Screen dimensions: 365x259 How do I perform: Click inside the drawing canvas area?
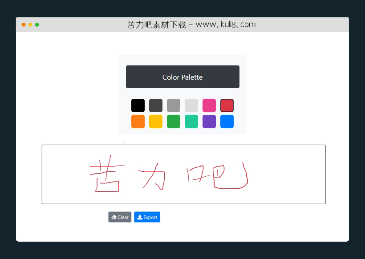(182, 174)
